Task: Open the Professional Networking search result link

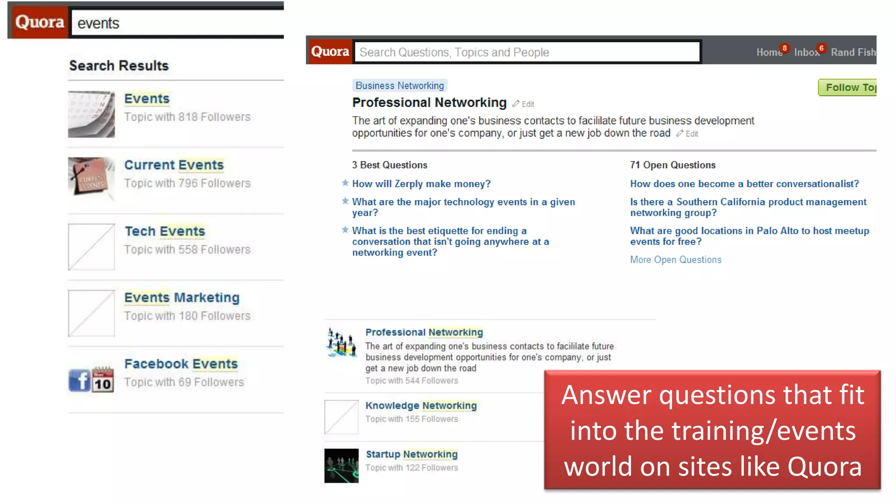Action: coord(424,332)
